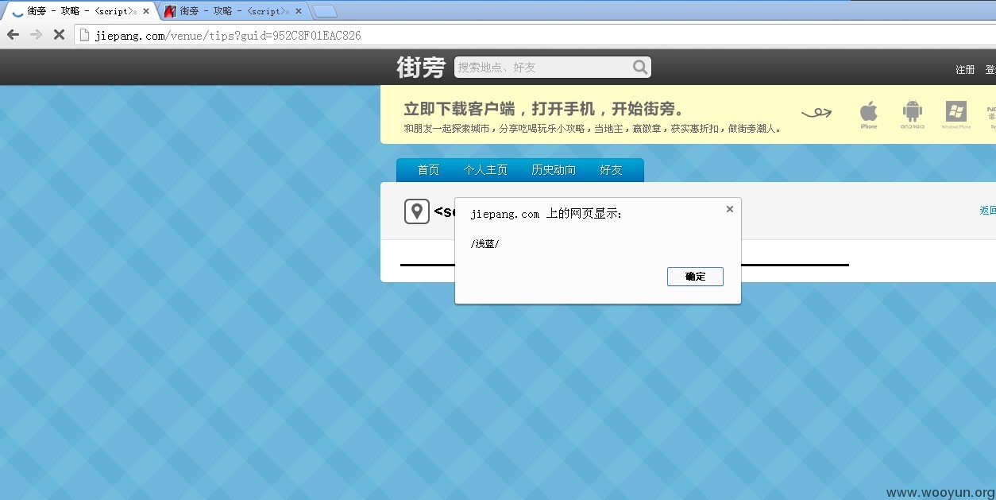The width and height of the screenshot is (996, 500).
Task: Click the page icon in the address bar
Action: tap(83, 35)
